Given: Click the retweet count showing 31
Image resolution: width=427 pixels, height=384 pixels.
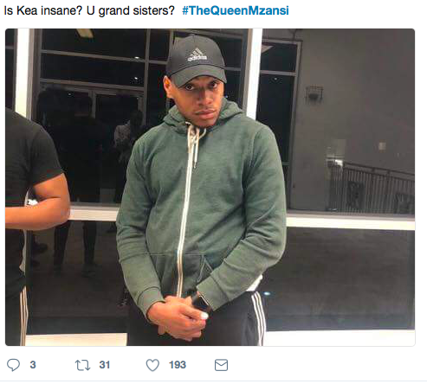Looking at the screenshot, I should [x=105, y=365].
